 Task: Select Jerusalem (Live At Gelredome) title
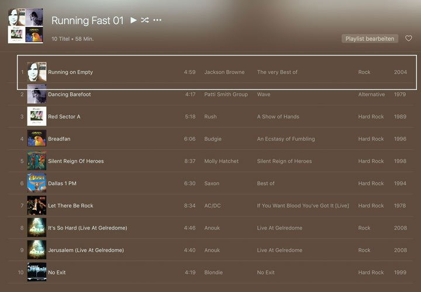[86, 250]
